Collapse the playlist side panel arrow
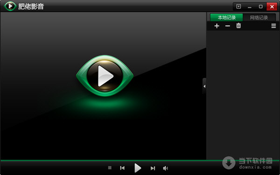Image resolution: width=280 pixels, height=175 pixels. pos(204,86)
